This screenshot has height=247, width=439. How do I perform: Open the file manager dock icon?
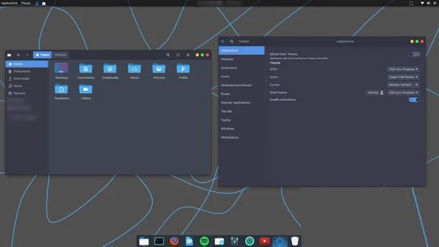click(144, 241)
